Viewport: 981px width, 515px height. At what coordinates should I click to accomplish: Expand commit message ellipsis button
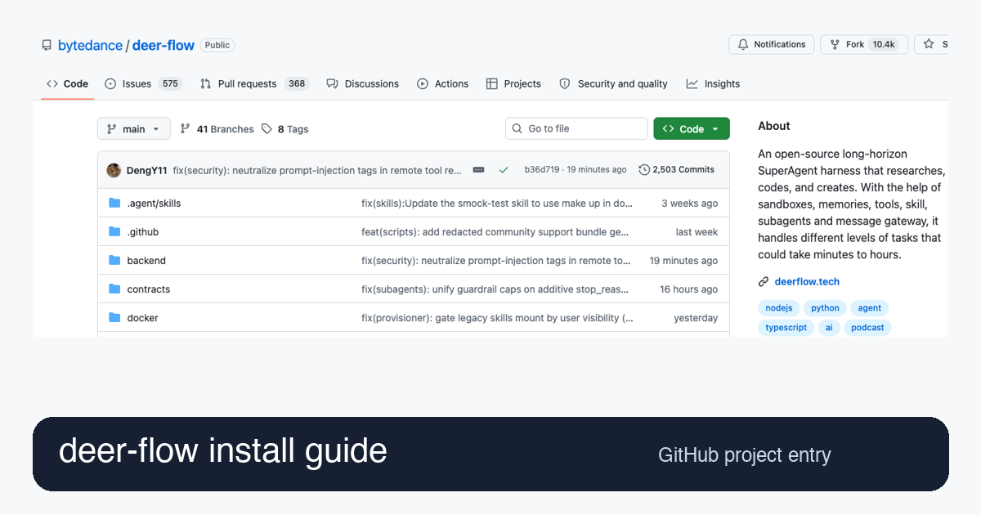click(x=479, y=170)
